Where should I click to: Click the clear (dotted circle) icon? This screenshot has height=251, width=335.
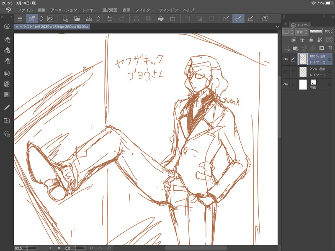pyautogui.click(x=137, y=18)
